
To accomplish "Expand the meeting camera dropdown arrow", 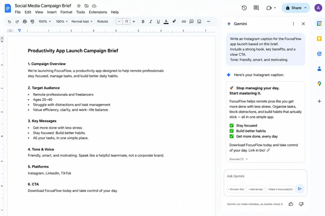I will tap(275, 8).
